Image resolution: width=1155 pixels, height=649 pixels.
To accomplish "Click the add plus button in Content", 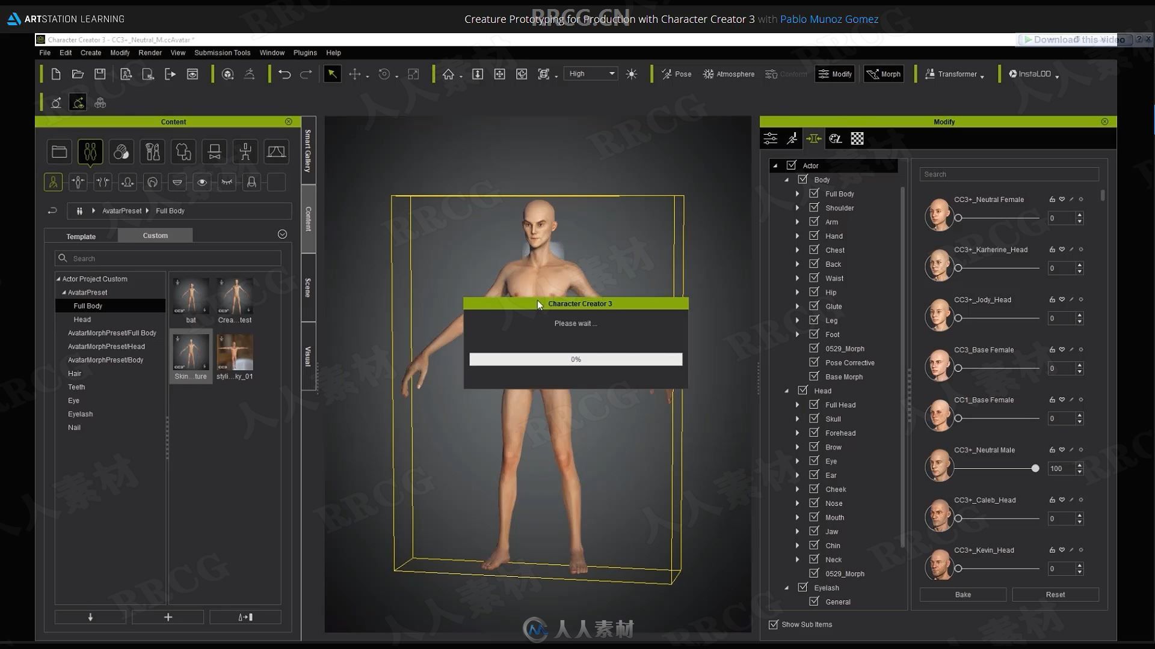I will click(168, 617).
